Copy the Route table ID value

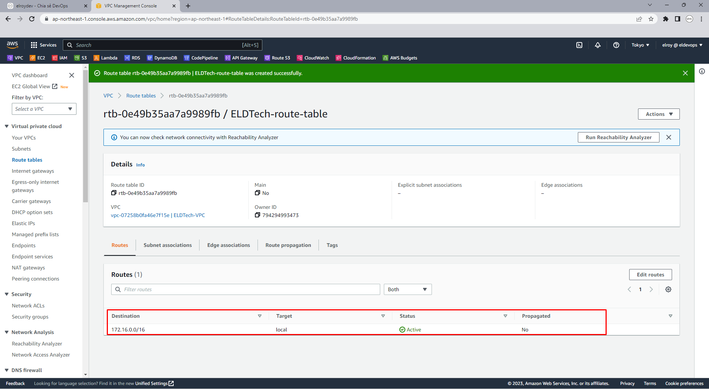tap(114, 193)
